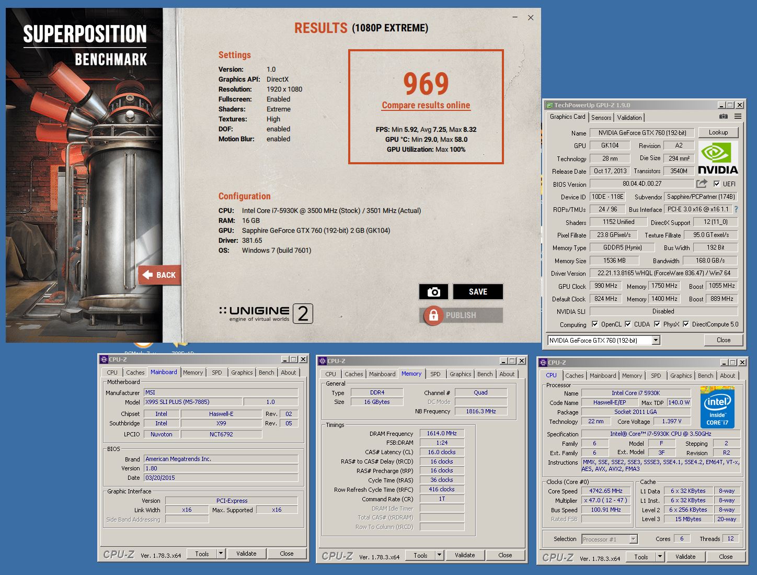Viewport: 757px width, 575px height.
Task: Click the CPU tab window CPU-Z title icon
Action: point(543,363)
